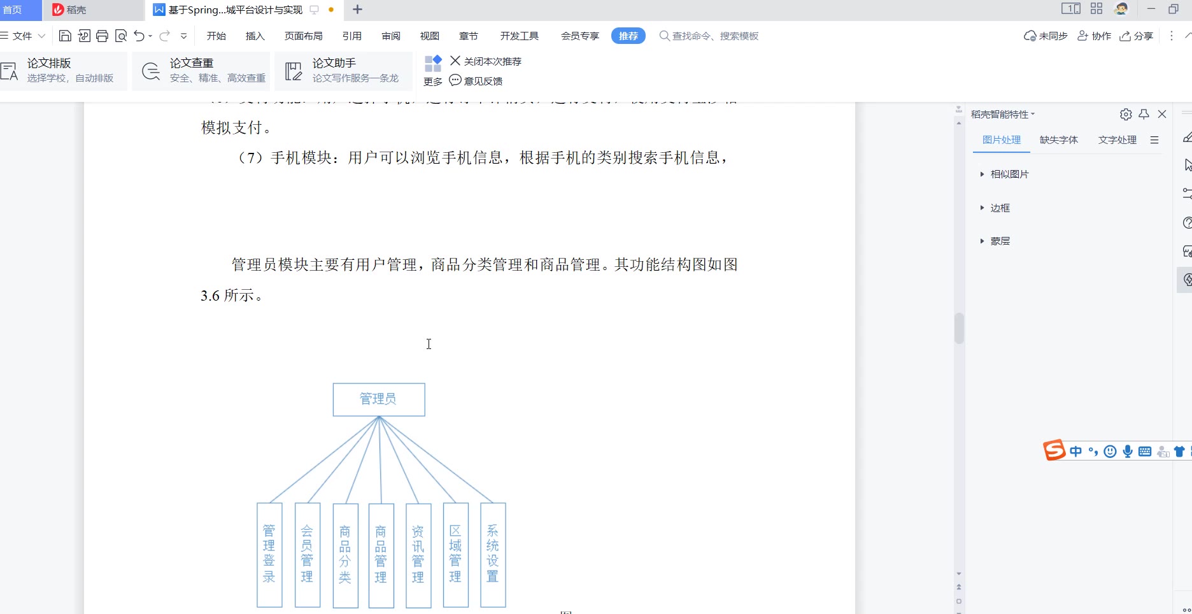Viewport: 1192px width, 614px height.
Task: Open the 章节 ribbon tab
Action: click(x=469, y=36)
